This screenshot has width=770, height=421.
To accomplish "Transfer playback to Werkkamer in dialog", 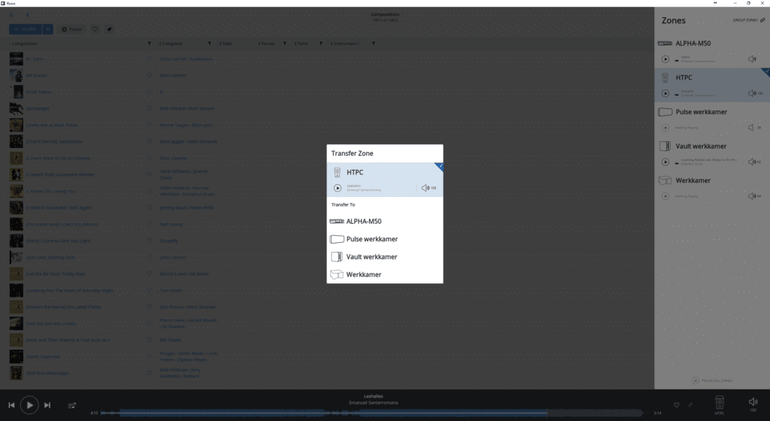I will point(384,274).
